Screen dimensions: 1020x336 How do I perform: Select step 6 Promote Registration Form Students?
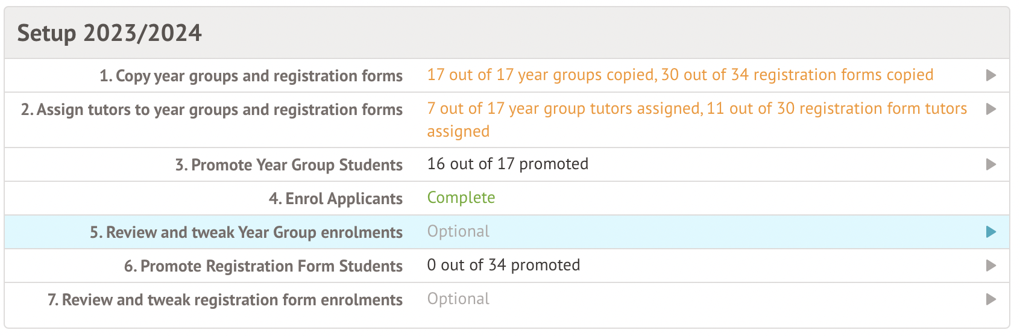point(263,266)
